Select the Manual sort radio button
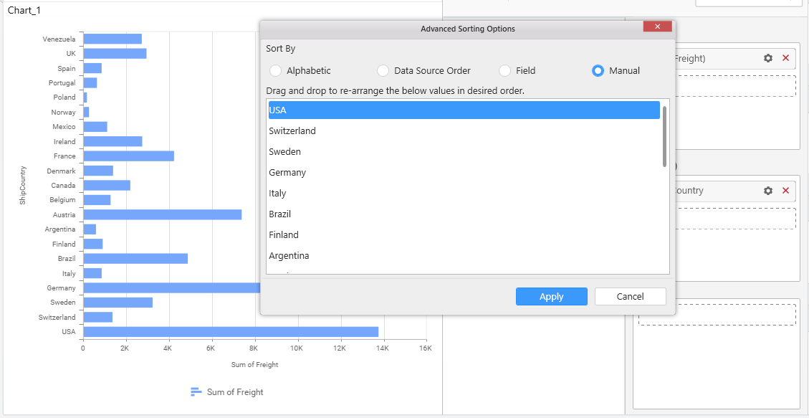Screen dimensions: 809x418 point(598,71)
